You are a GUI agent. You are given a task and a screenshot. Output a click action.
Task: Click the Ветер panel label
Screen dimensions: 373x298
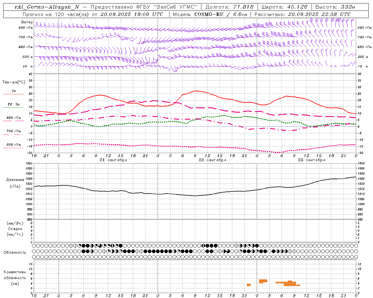27,22
